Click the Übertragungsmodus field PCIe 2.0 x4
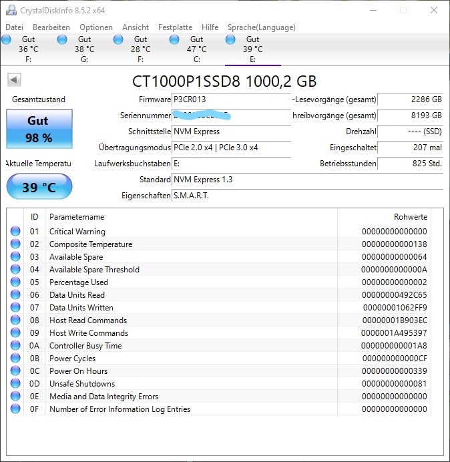Viewport: 450px width, 462px height. 231,148
